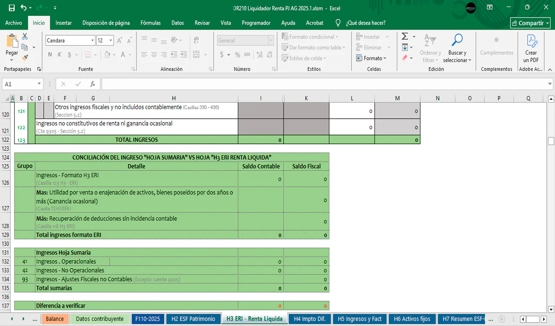Open the Formato cells dropdown
555x326 pixels.
[x=371, y=58]
